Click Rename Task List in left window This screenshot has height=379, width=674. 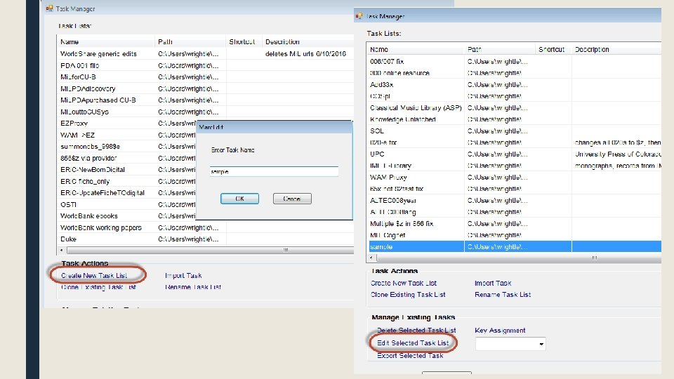(x=193, y=287)
